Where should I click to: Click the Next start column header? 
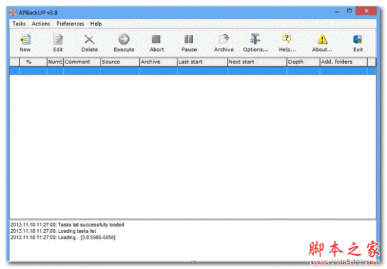(257, 62)
